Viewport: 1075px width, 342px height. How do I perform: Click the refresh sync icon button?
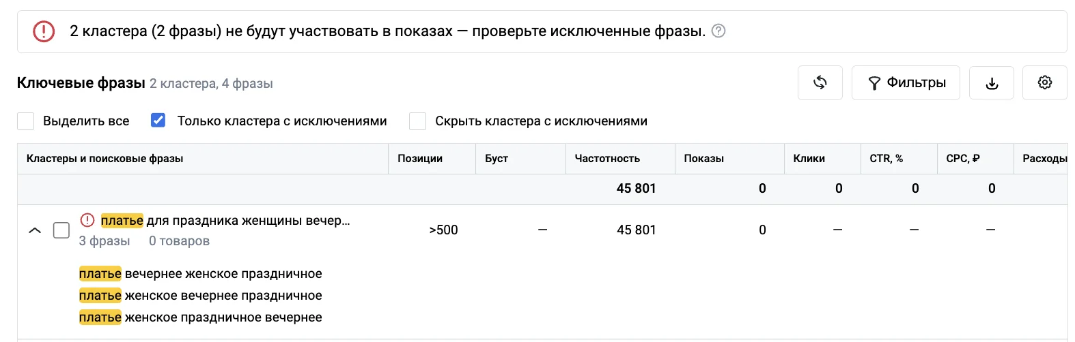tap(820, 83)
